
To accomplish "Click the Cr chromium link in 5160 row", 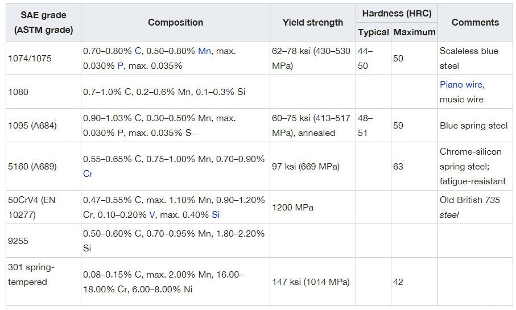I will click(88, 174).
